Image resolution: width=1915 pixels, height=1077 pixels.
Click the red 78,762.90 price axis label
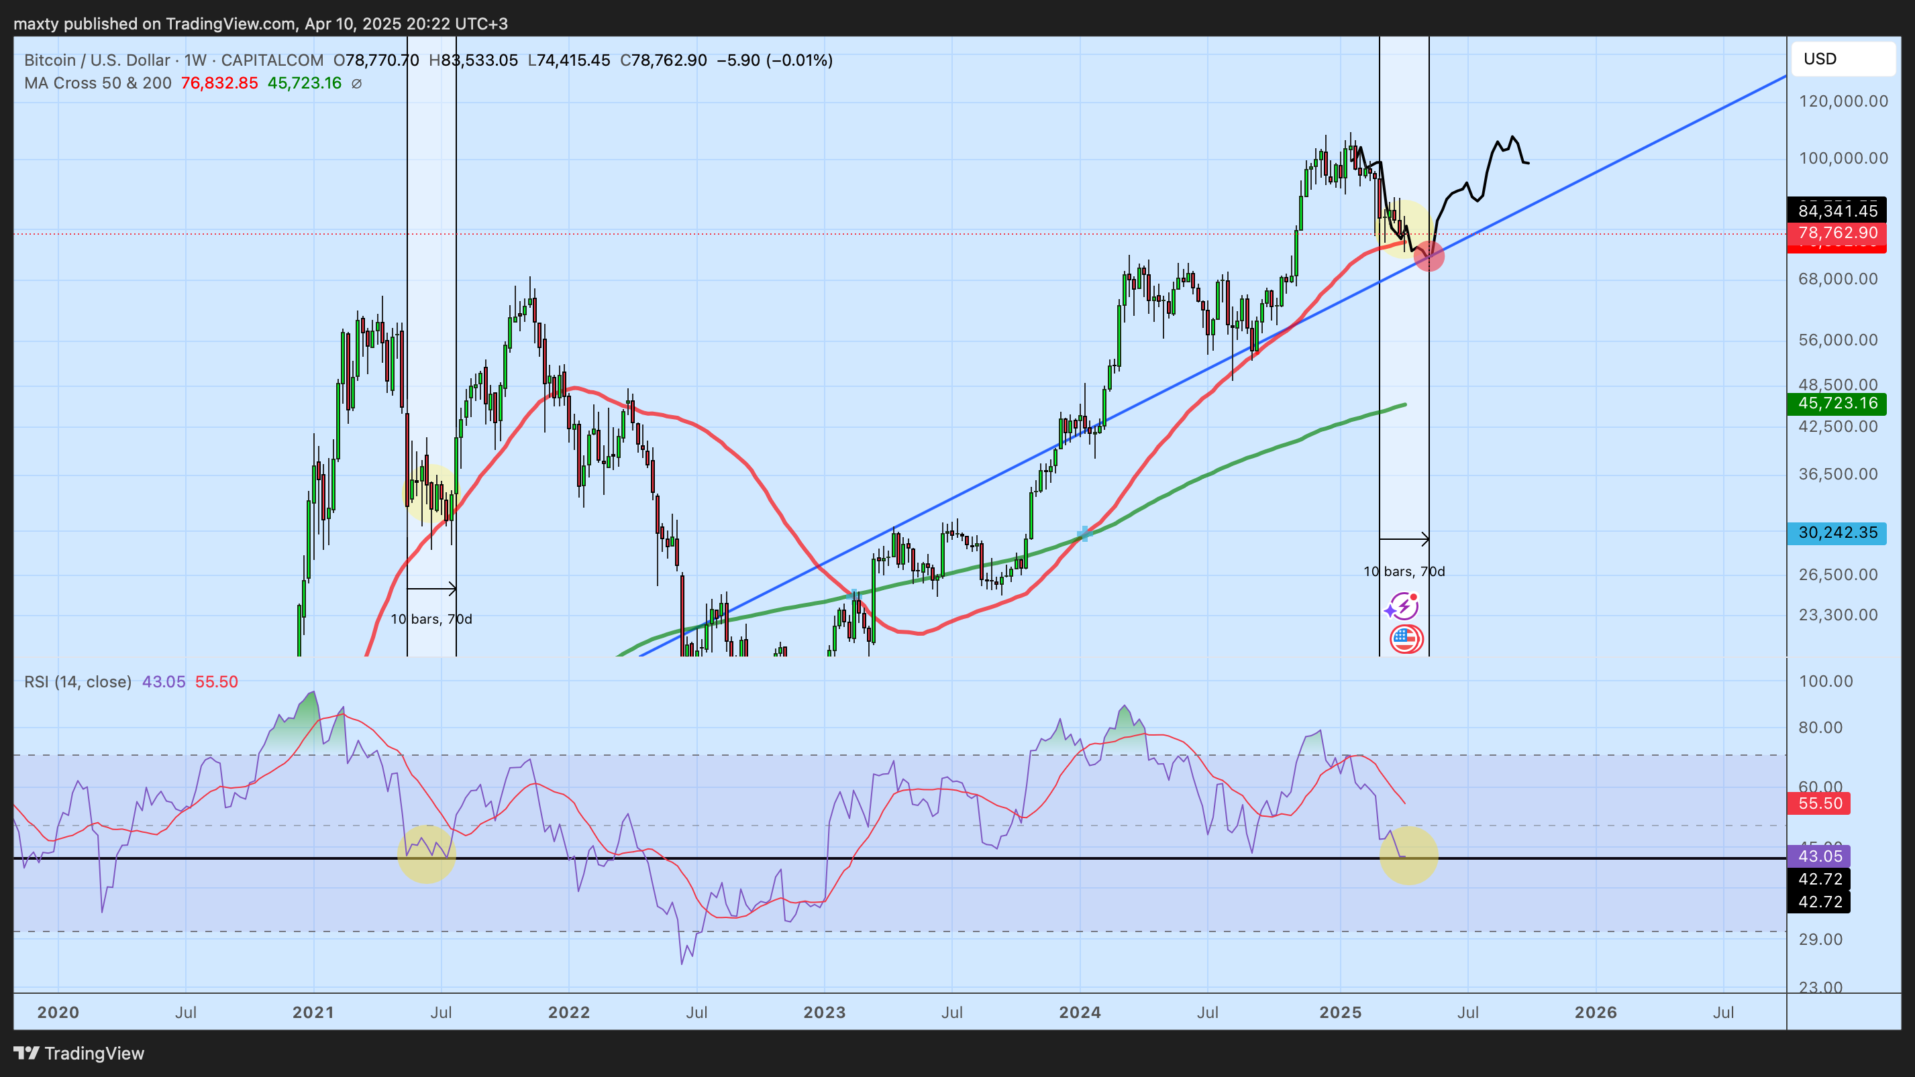[x=1837, y=233]
